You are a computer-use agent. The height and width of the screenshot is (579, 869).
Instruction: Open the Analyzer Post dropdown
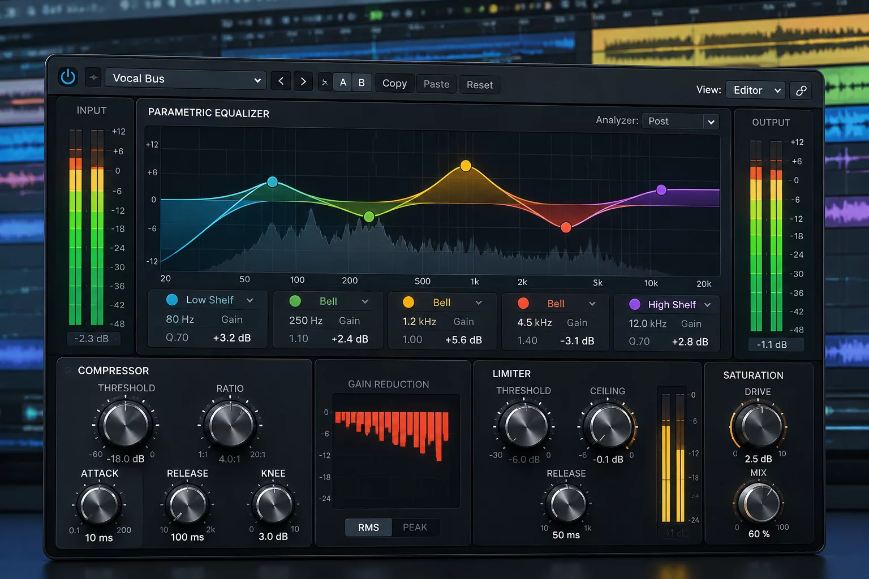681,121
